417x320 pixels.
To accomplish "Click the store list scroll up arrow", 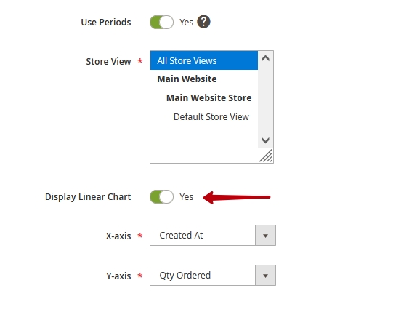I will 265,58.
